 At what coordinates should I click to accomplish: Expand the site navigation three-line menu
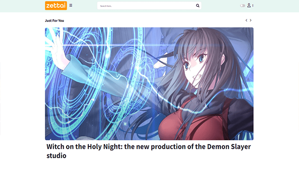coord(71,5)
